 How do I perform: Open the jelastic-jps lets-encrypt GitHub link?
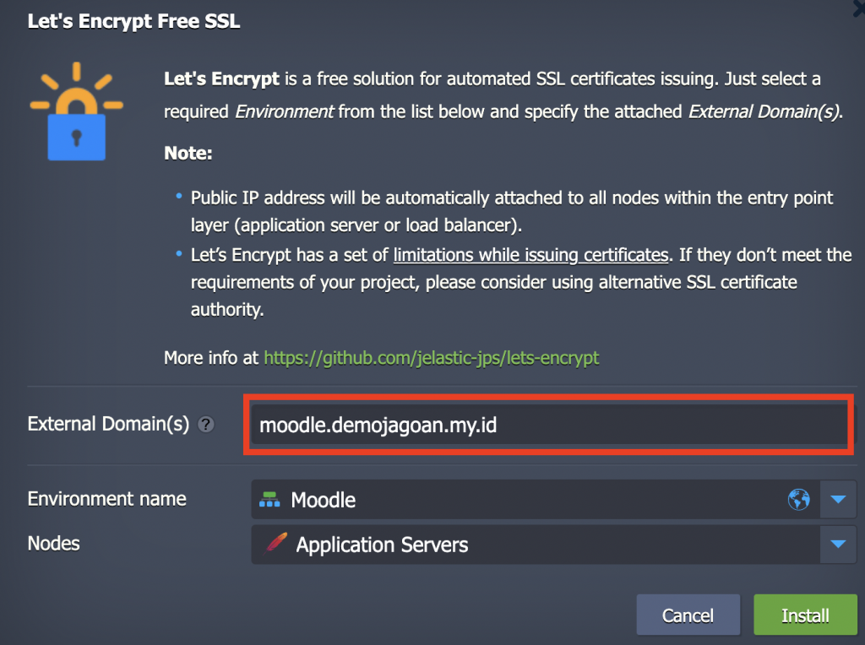(432, 357)
